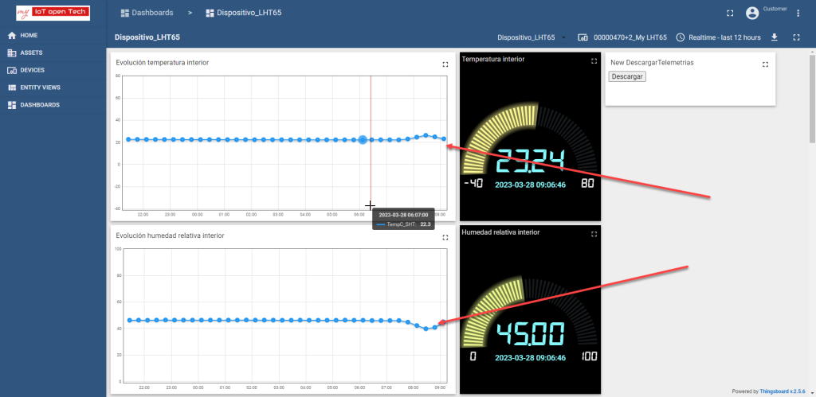Open the Home menu item

tap(29, 36)
